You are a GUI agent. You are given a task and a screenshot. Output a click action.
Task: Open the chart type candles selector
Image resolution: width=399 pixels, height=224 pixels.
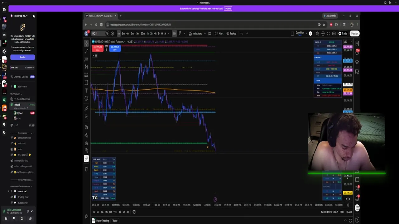(174, 34)
